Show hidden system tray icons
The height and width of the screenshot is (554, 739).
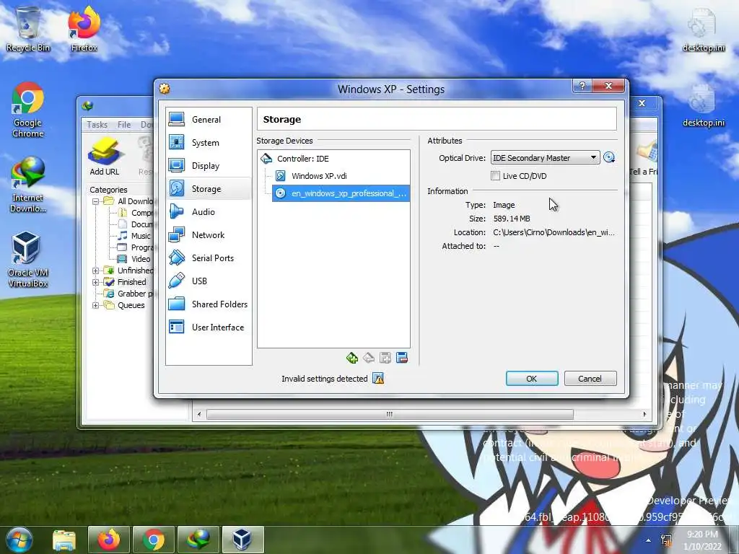pos(649,540)
